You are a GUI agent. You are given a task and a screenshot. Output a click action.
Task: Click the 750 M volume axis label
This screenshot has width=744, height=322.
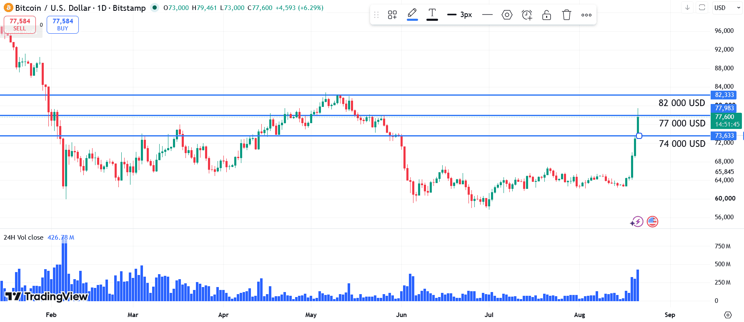[x=723, y=246]
